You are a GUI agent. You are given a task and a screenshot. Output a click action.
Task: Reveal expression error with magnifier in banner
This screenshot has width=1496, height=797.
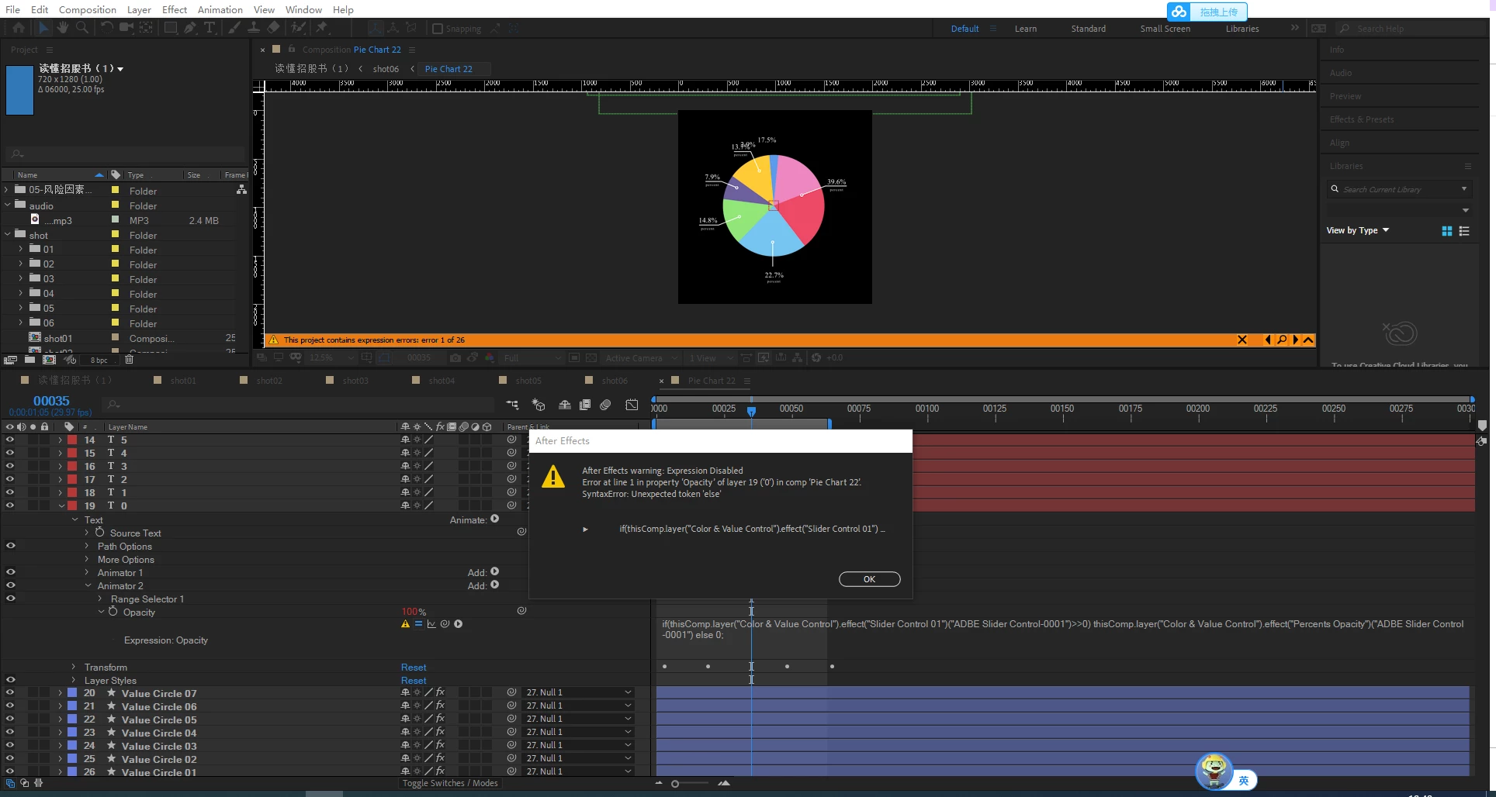click(1282, 340)
